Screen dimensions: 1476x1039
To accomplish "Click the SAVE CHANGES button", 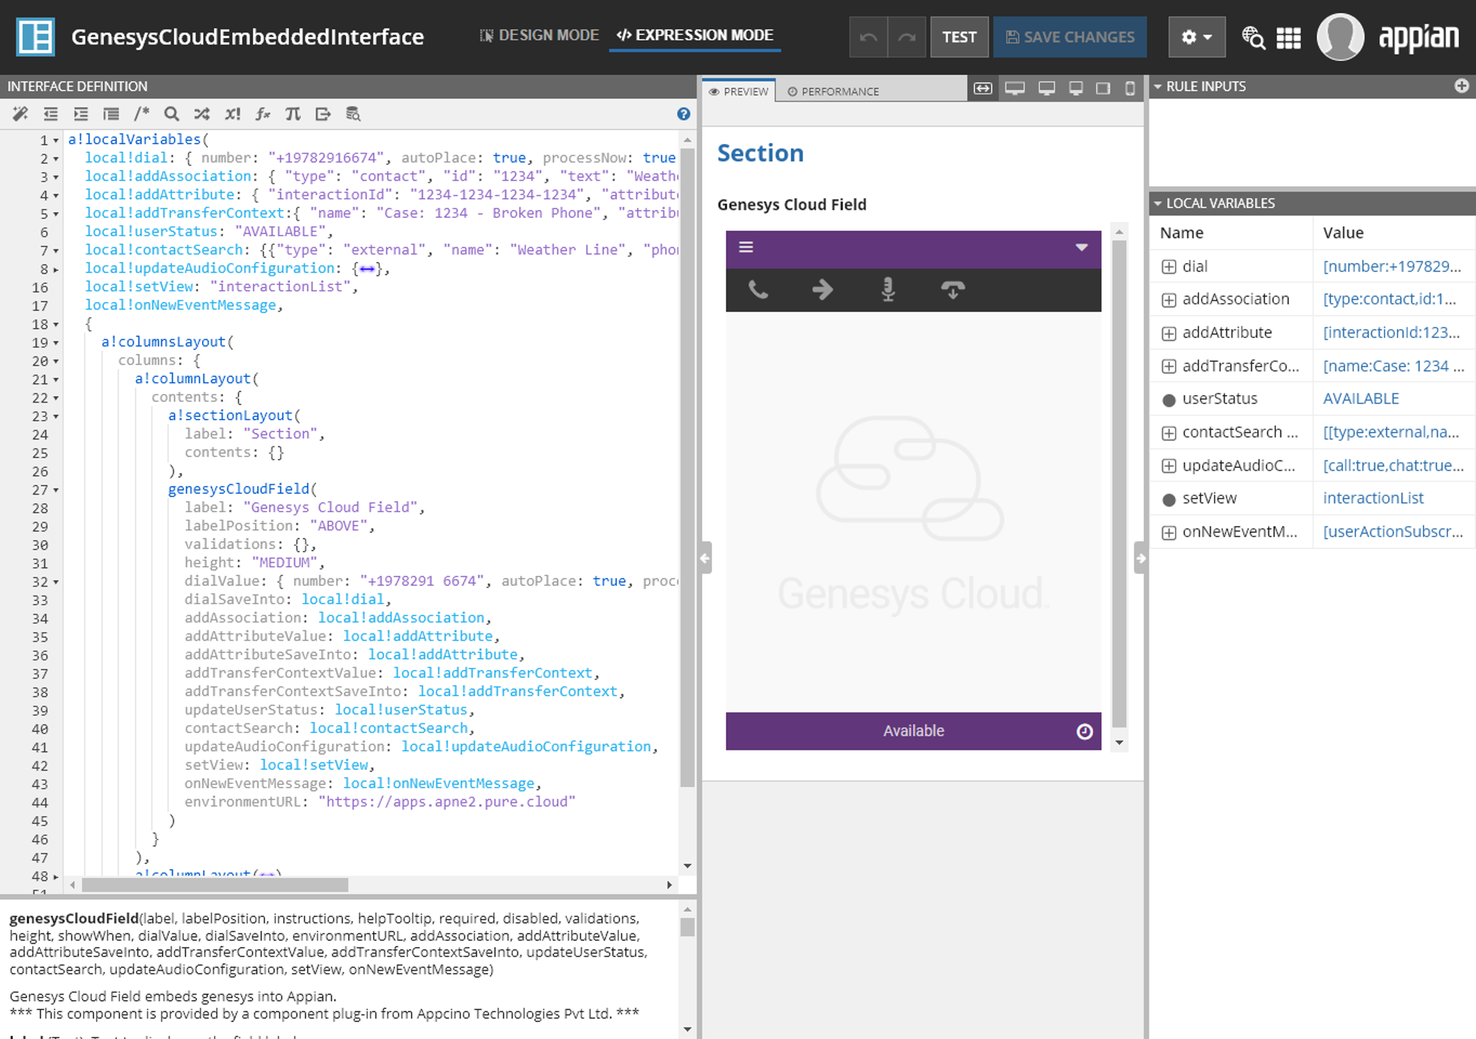I will [x=1070, y=37].
